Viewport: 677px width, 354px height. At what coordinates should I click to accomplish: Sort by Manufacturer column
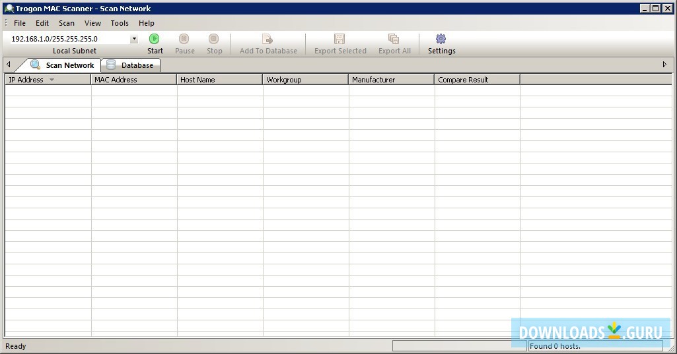click(391, 79)
